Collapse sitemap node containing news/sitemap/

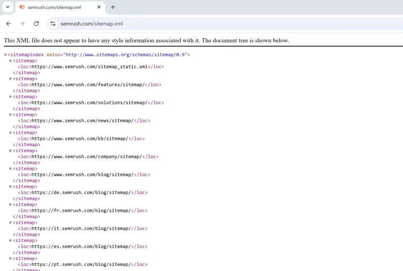(10, 115)
